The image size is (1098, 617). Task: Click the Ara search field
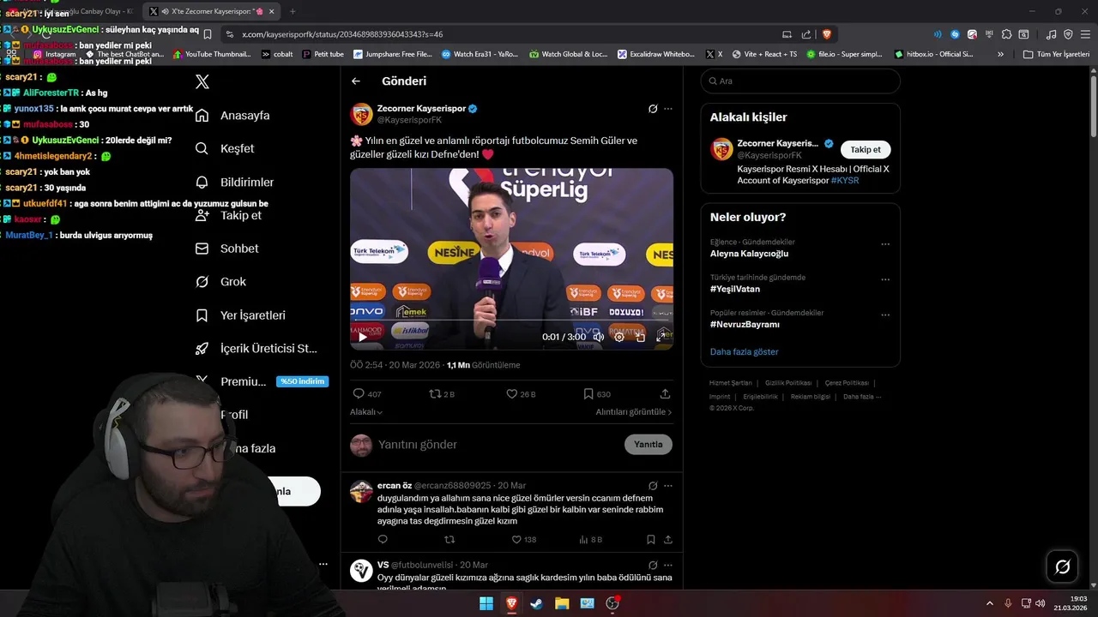(x=800, y=81)
